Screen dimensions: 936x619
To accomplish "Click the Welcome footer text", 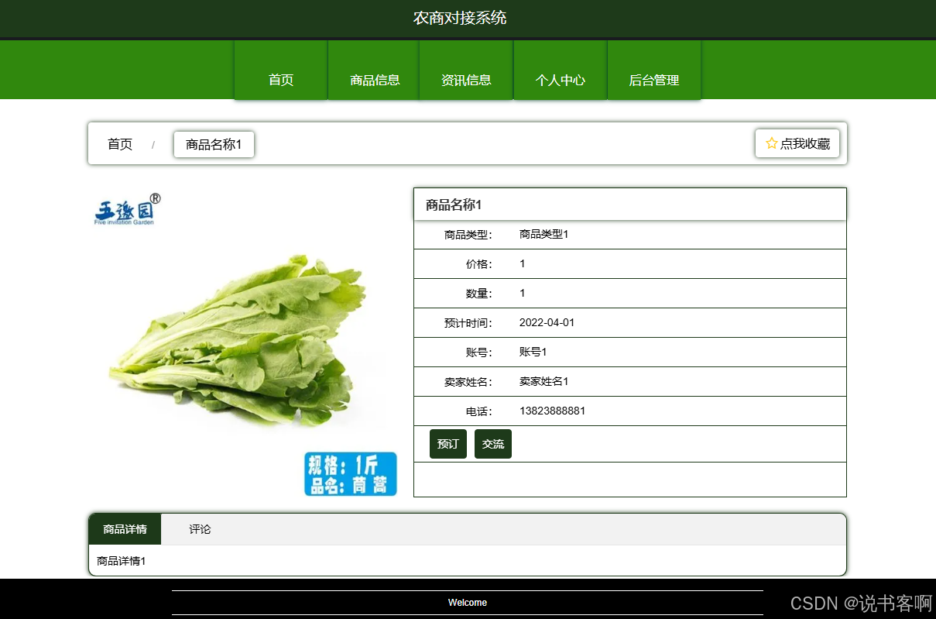I will [468, 603].
